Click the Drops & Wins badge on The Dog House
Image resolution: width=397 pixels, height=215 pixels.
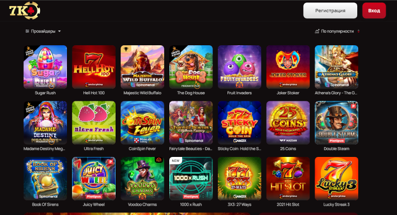point(176,52)
